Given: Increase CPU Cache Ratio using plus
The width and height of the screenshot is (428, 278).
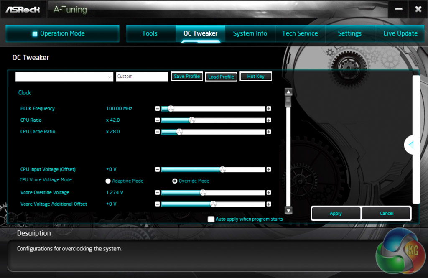Looking at the screenshot, I should (269, 132).
